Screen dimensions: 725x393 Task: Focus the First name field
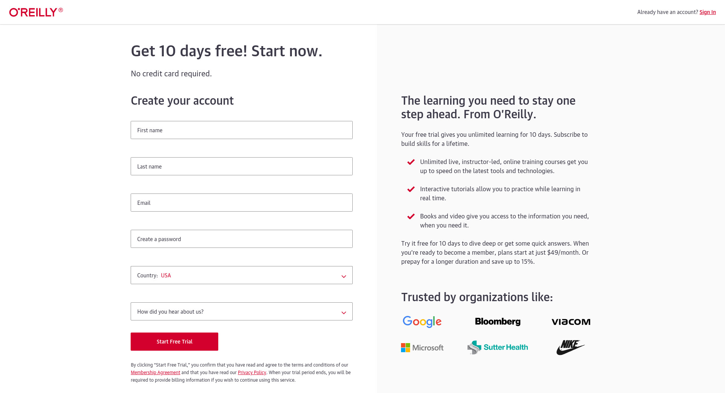click(241, 130)
